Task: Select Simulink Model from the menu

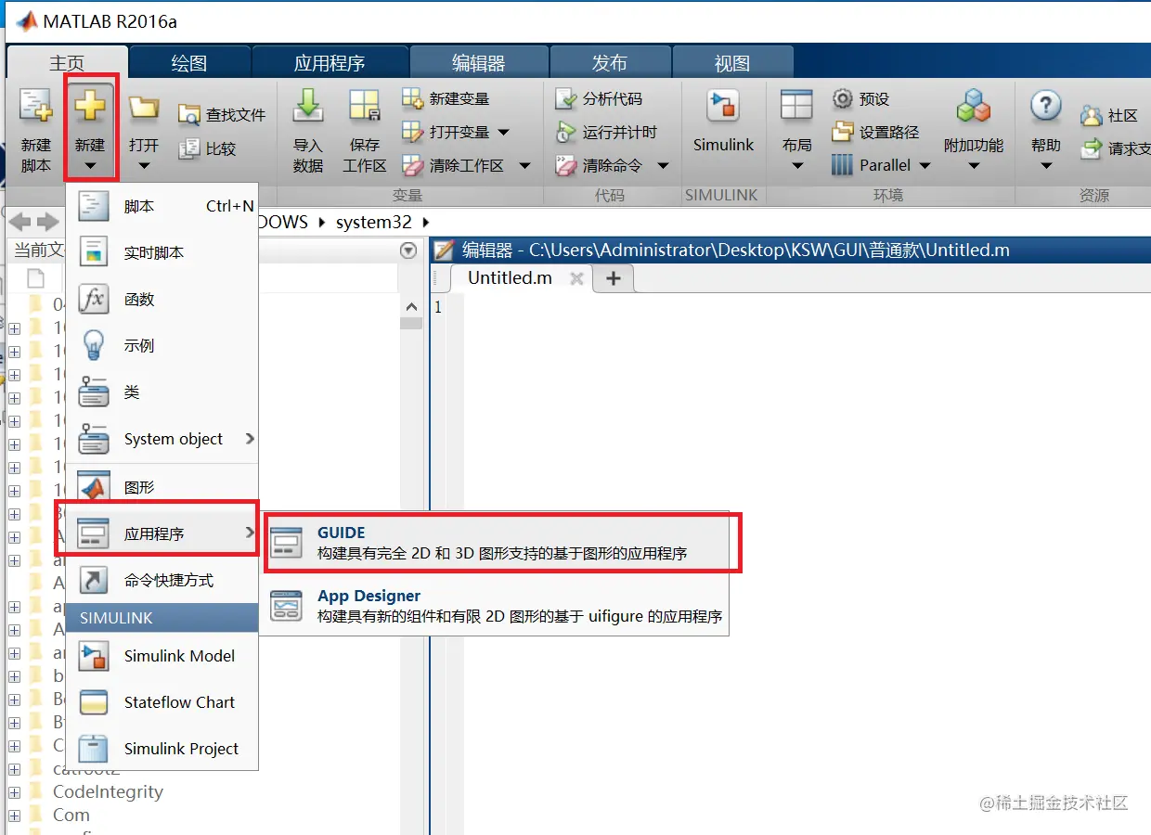Action: coord(162,656)
